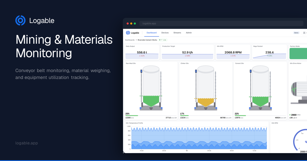Screen dimensions: 307x161
Task: Click the 'Raw Meal Silo' title
Action: pyautogui.click(x=131, y=63)
